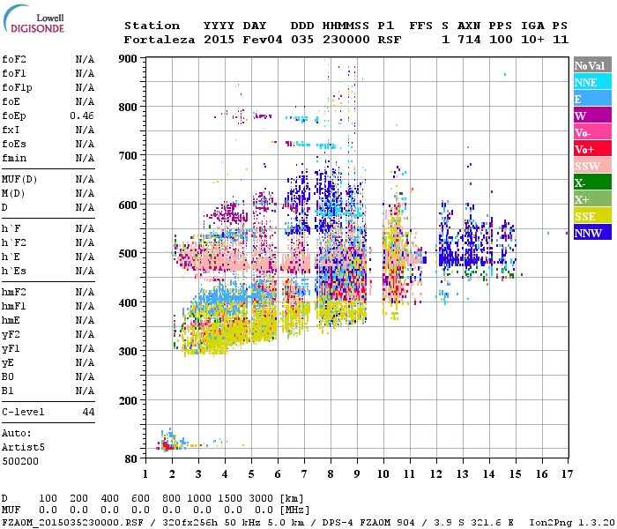Click the N/A value next to fmin
This screenshot has width=617, height=529.
[x=85, y=158]
